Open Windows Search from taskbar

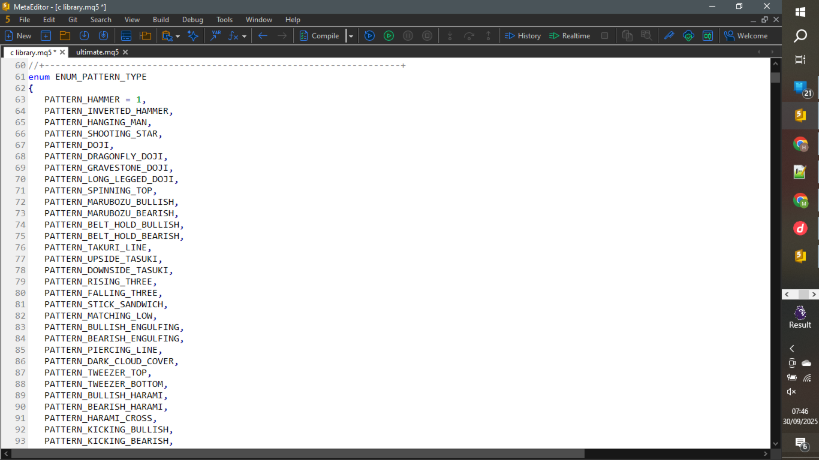[x=800, y=37]
